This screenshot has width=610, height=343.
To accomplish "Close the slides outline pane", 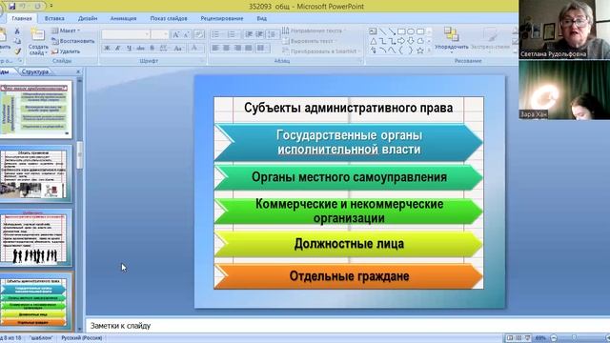I will (78, 71).
